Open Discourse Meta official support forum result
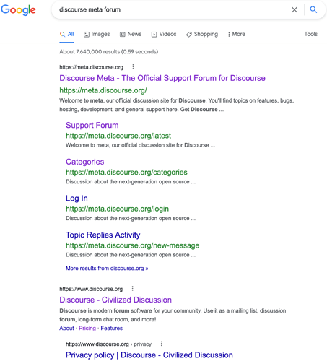Image resolution: width=327 pixels, height=361 pixels. (x=162, y=78)
